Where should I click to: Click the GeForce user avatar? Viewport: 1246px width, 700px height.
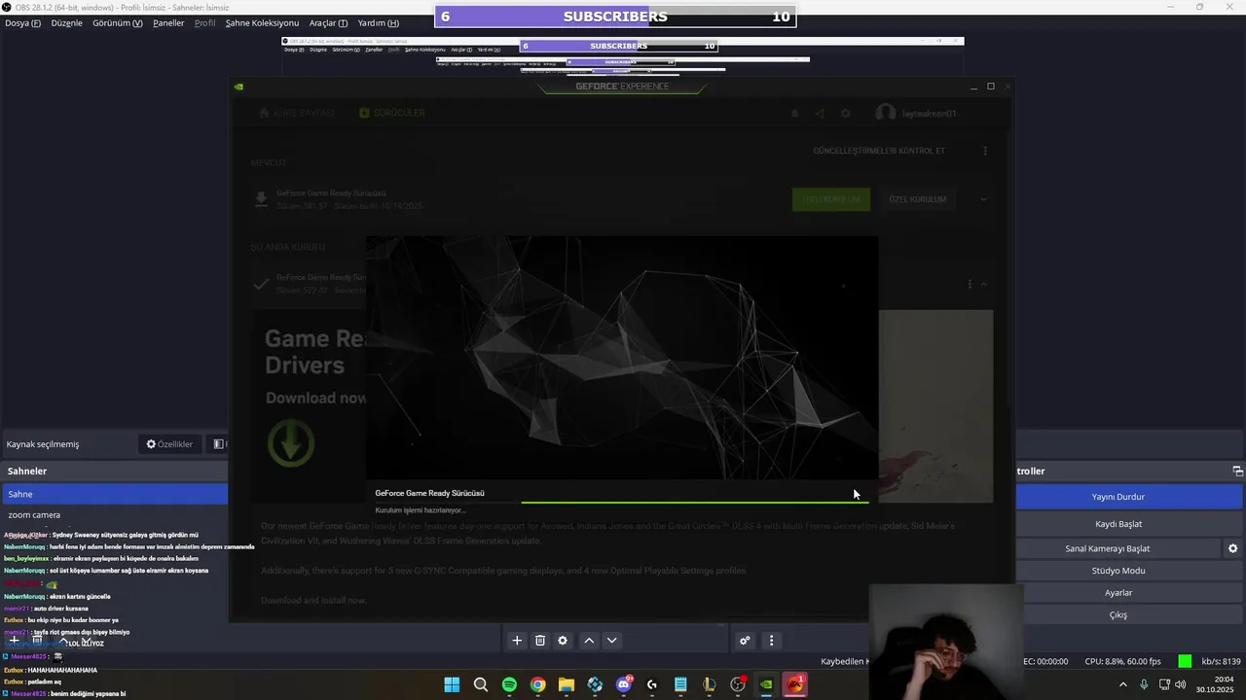click(x=885, y=113)
